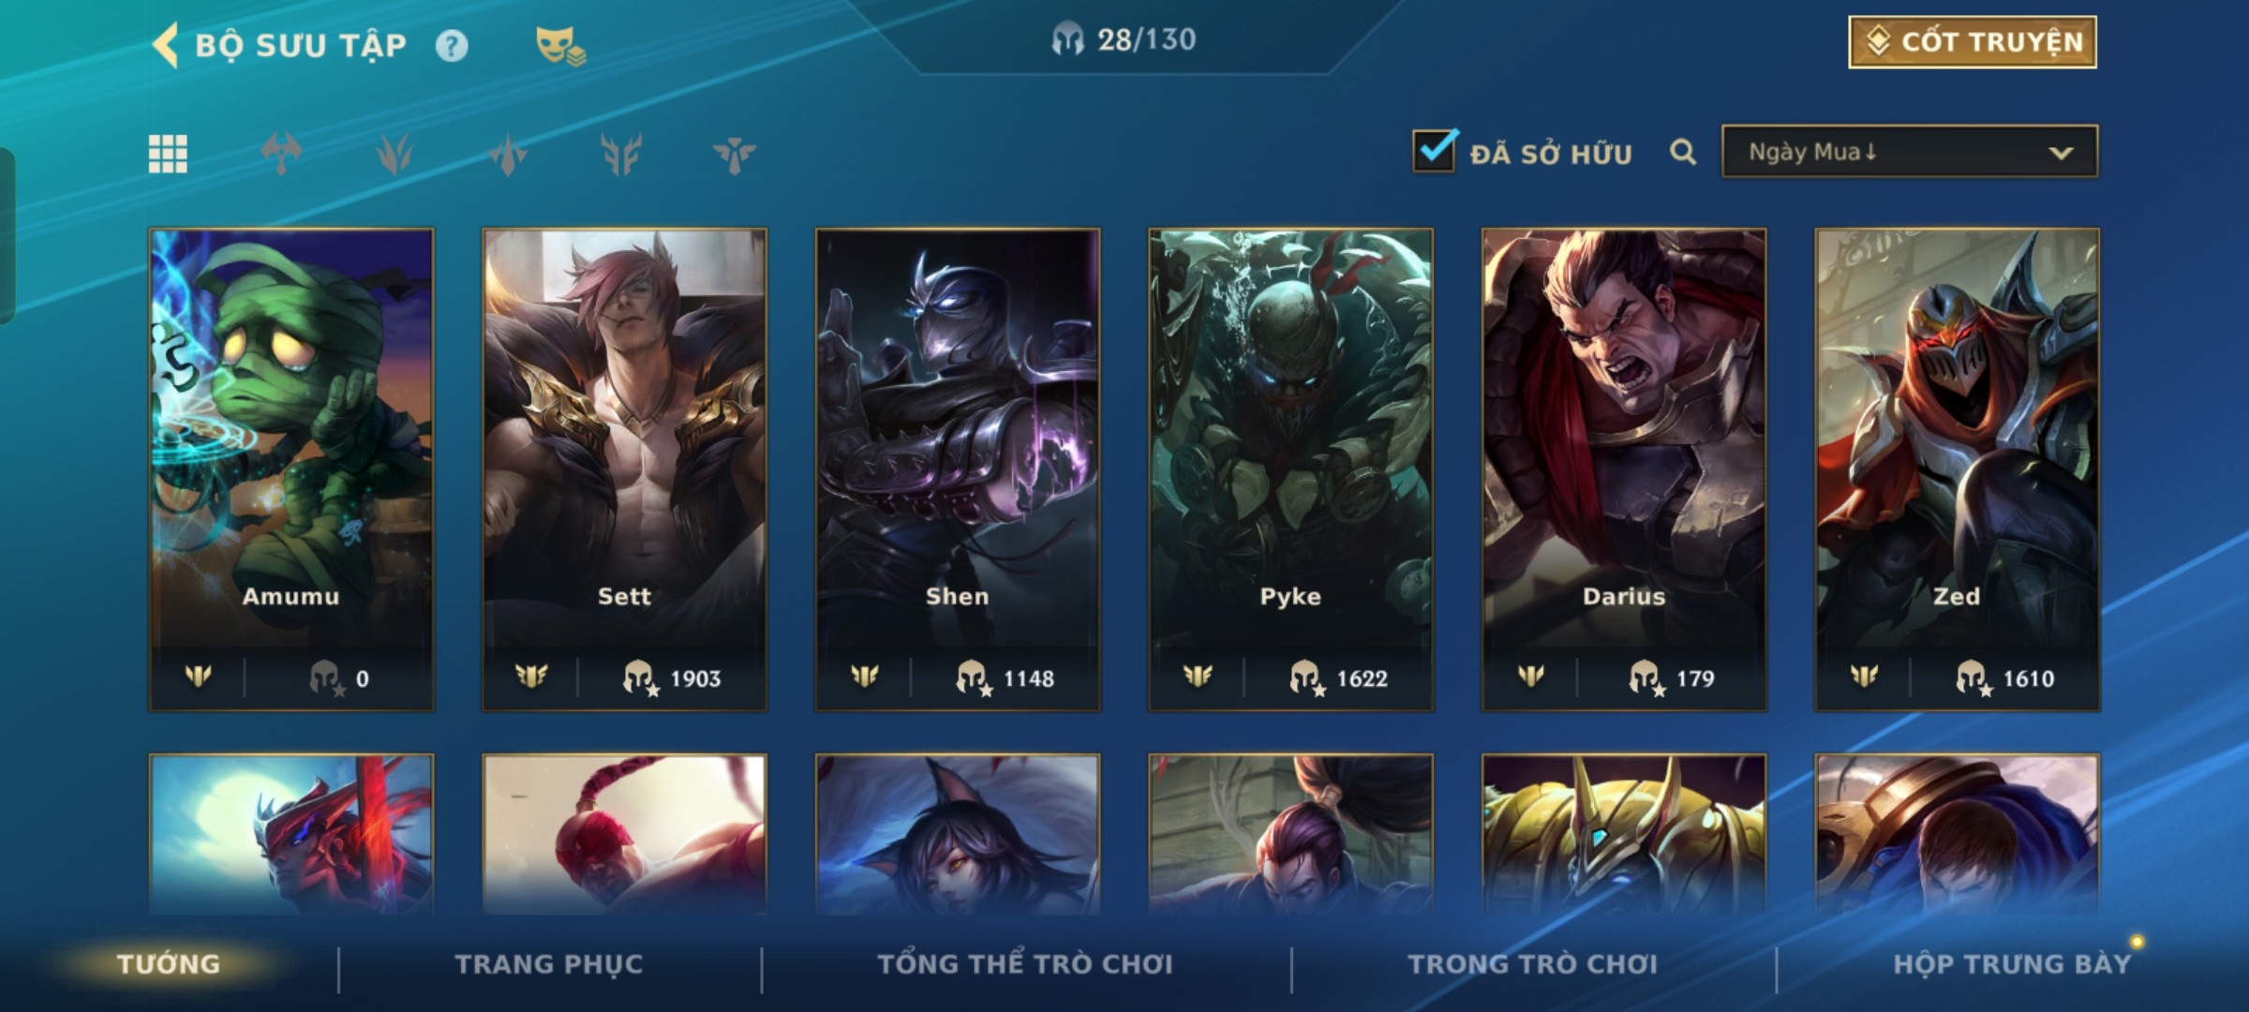The image size is (2249, 1012).
Task: Open the Hộp Trưng Bày tab
Action: tap(2012, 964)
